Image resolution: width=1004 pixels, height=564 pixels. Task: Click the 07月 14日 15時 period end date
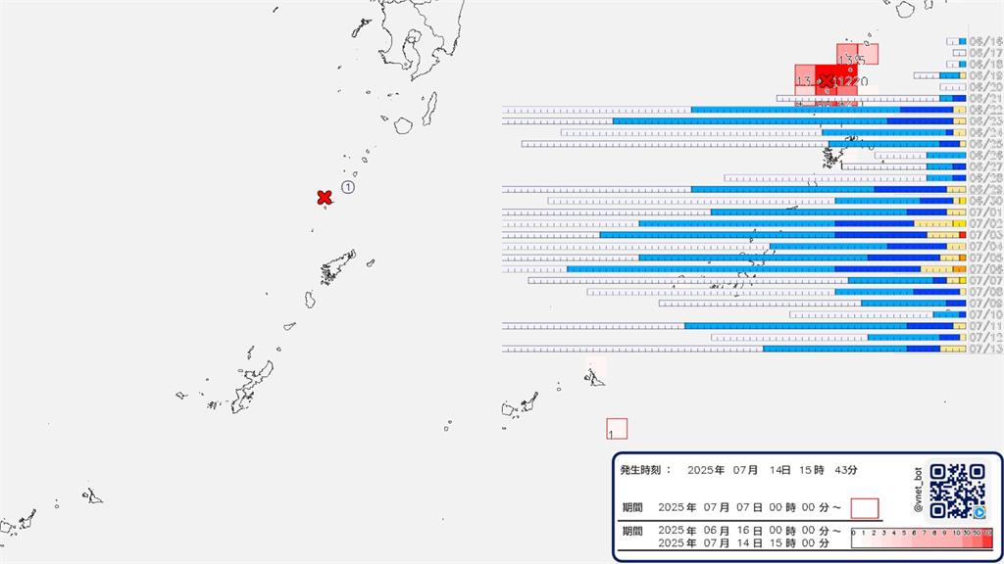(751, 542)
